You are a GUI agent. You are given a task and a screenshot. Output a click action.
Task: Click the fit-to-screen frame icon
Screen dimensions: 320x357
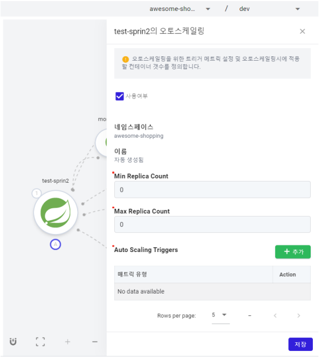click(40, 342)
